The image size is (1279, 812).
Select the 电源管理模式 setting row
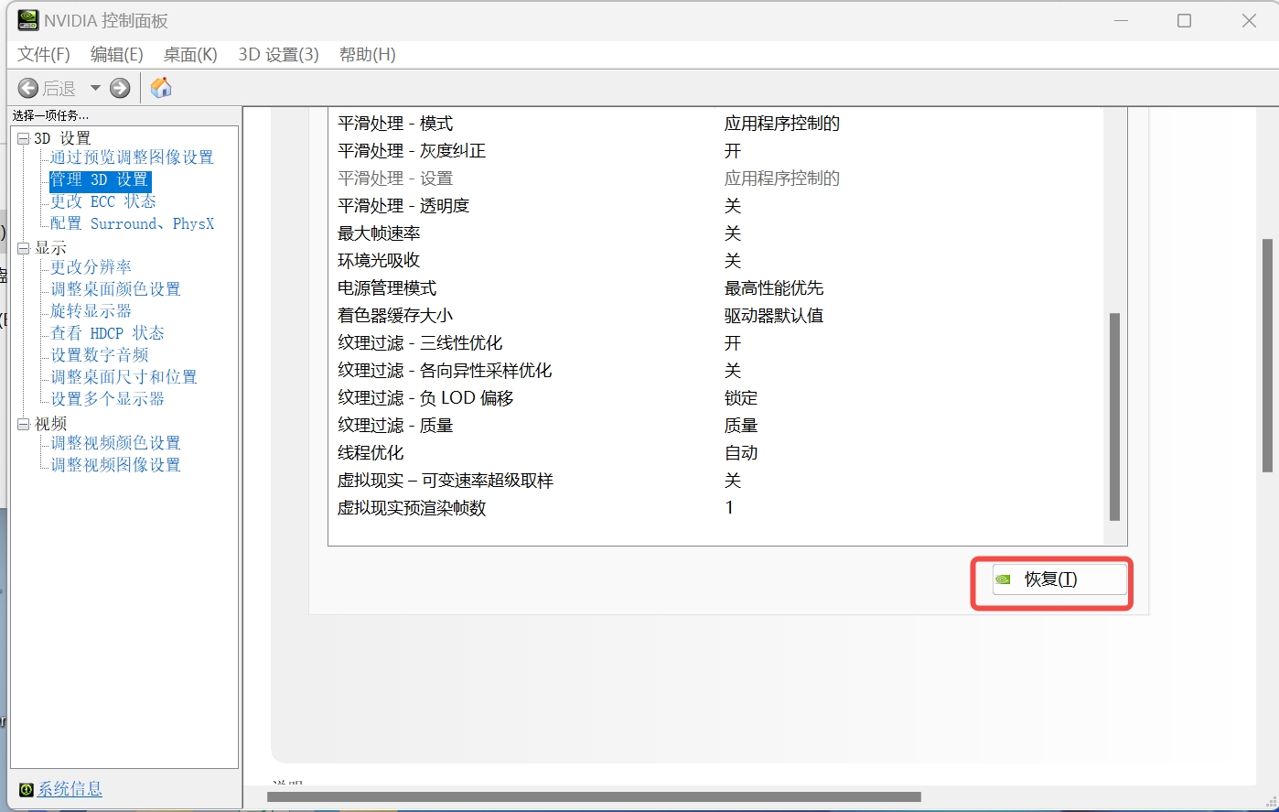pos(716,288)
